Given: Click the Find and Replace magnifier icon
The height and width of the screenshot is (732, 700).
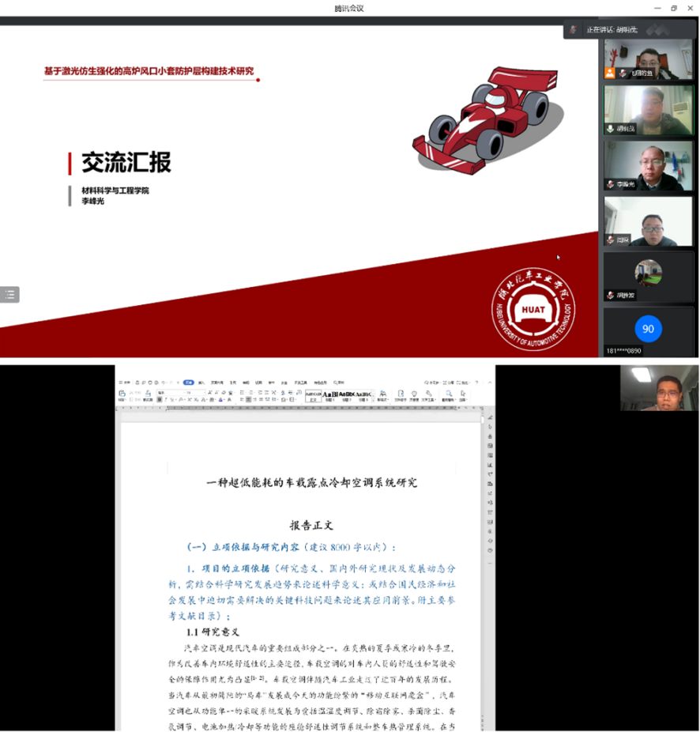Looking at the screenshot, I should tap(448, 394).
